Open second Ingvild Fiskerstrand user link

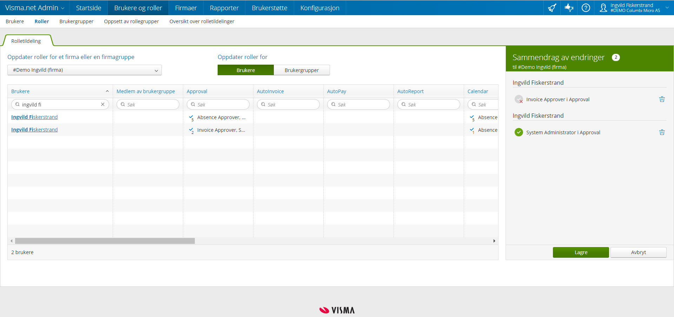(x=34, y=130)
